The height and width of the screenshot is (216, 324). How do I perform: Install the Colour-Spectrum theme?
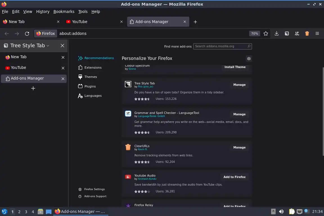(x=235, y=67)
